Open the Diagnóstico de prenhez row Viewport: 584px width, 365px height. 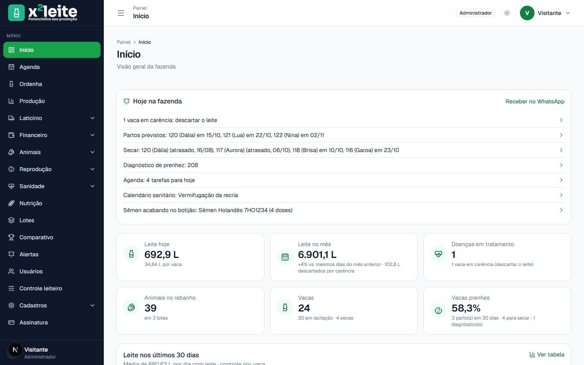(344, 165)
